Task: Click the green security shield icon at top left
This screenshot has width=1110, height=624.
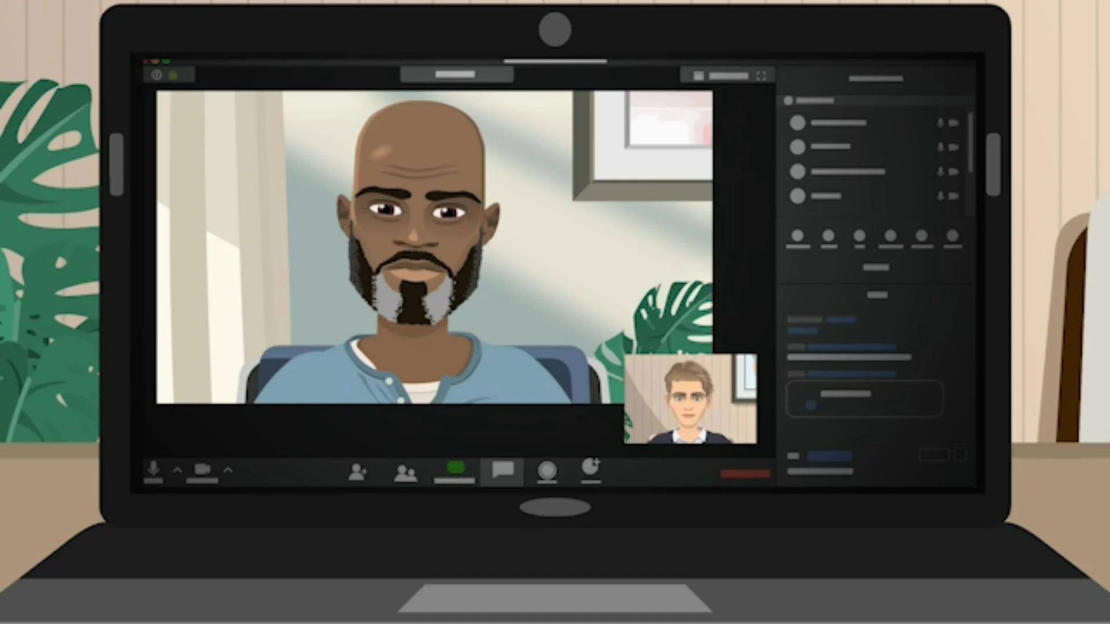Action: point(173,75)
